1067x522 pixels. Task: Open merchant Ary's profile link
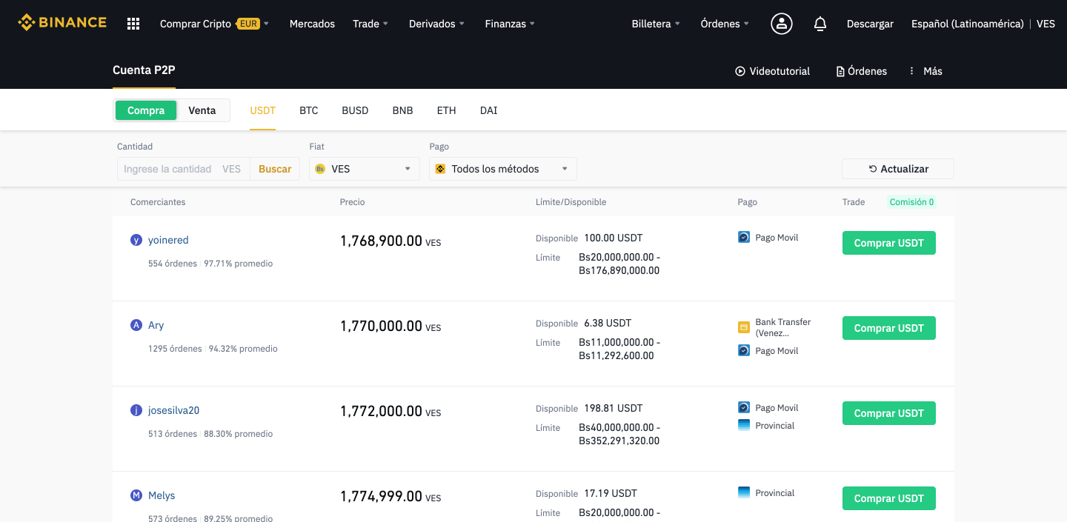[156, 325]
